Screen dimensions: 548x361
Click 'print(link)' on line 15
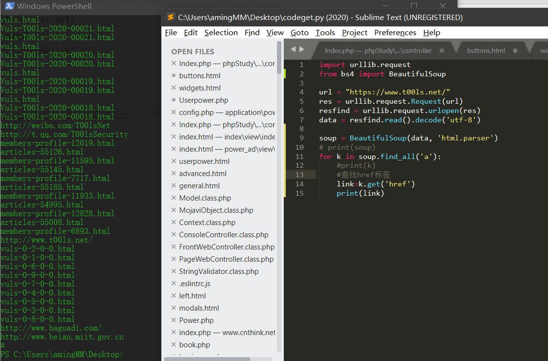click(360, 193)
